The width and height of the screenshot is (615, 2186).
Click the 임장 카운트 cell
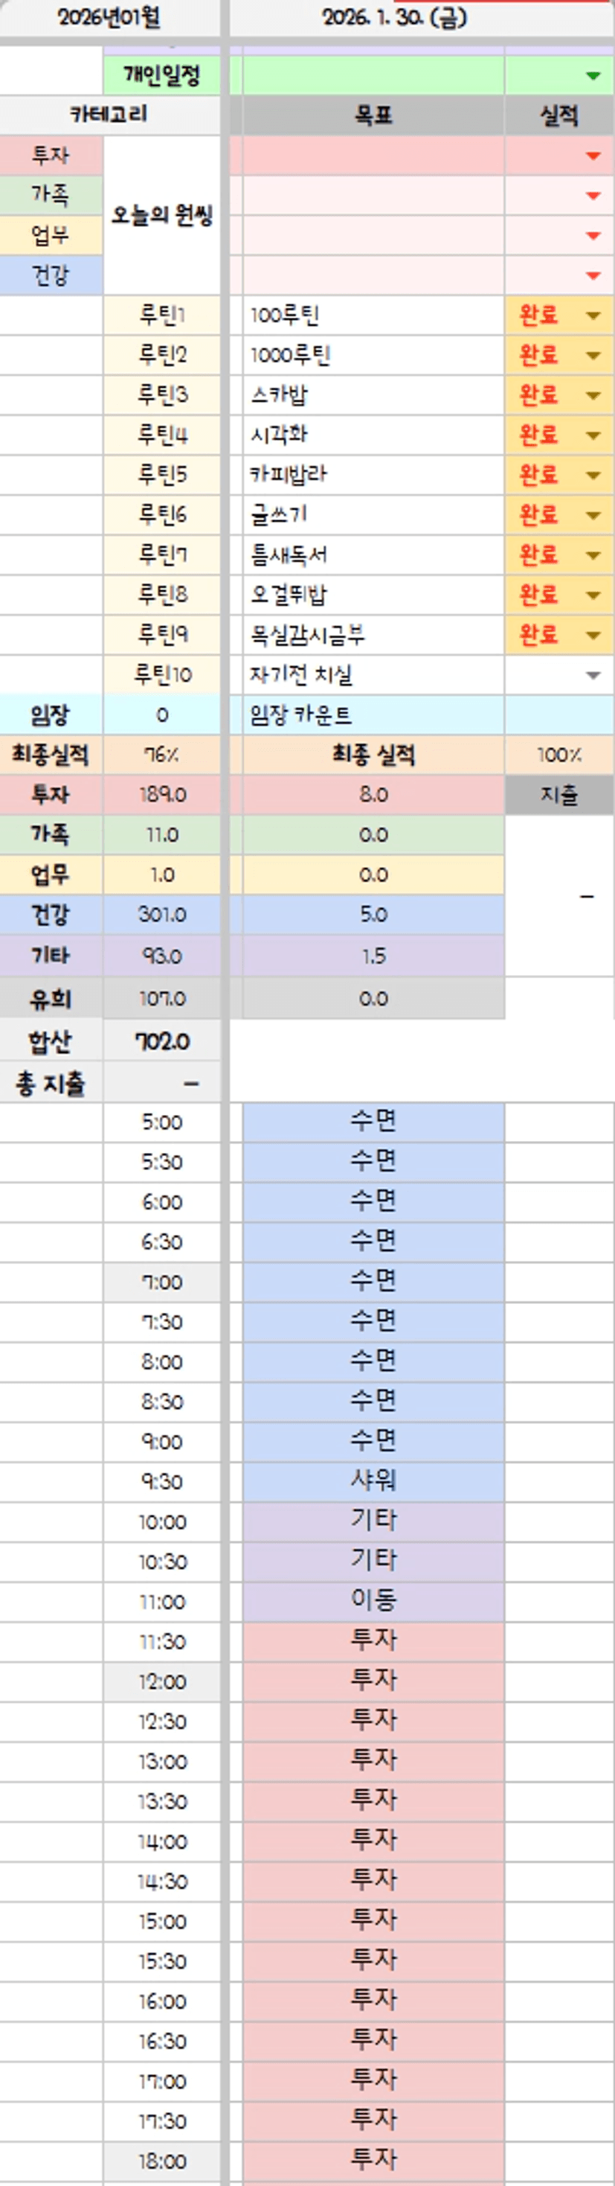click(373, 715)
